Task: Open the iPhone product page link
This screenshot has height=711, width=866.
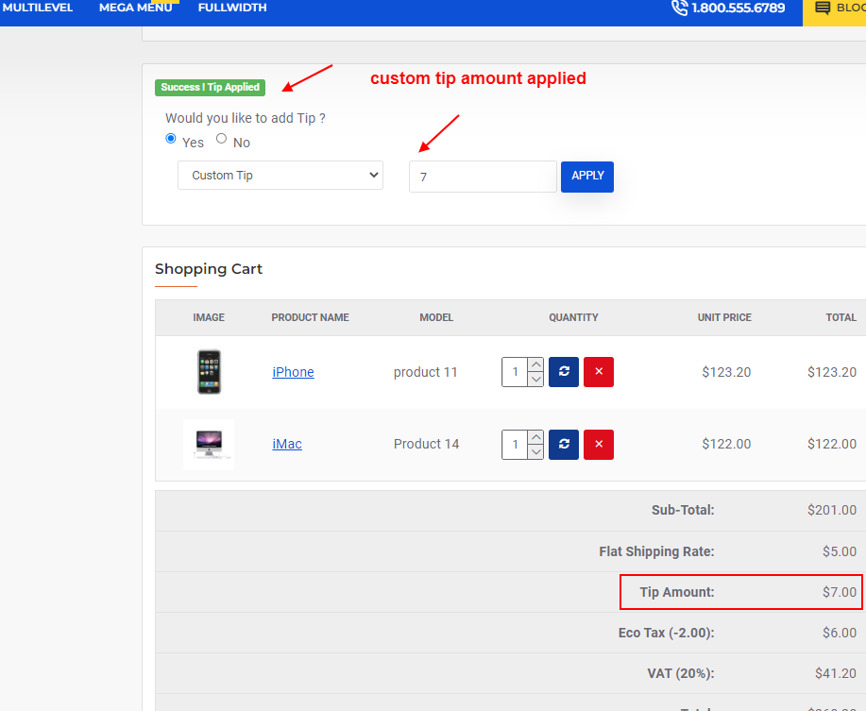Action: click(292, 371)
